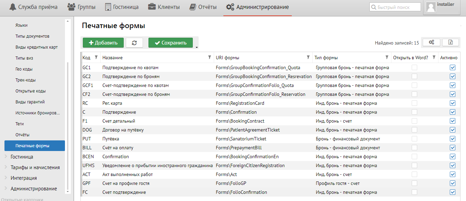Open the grid settings gears icon

pos(431,42)
